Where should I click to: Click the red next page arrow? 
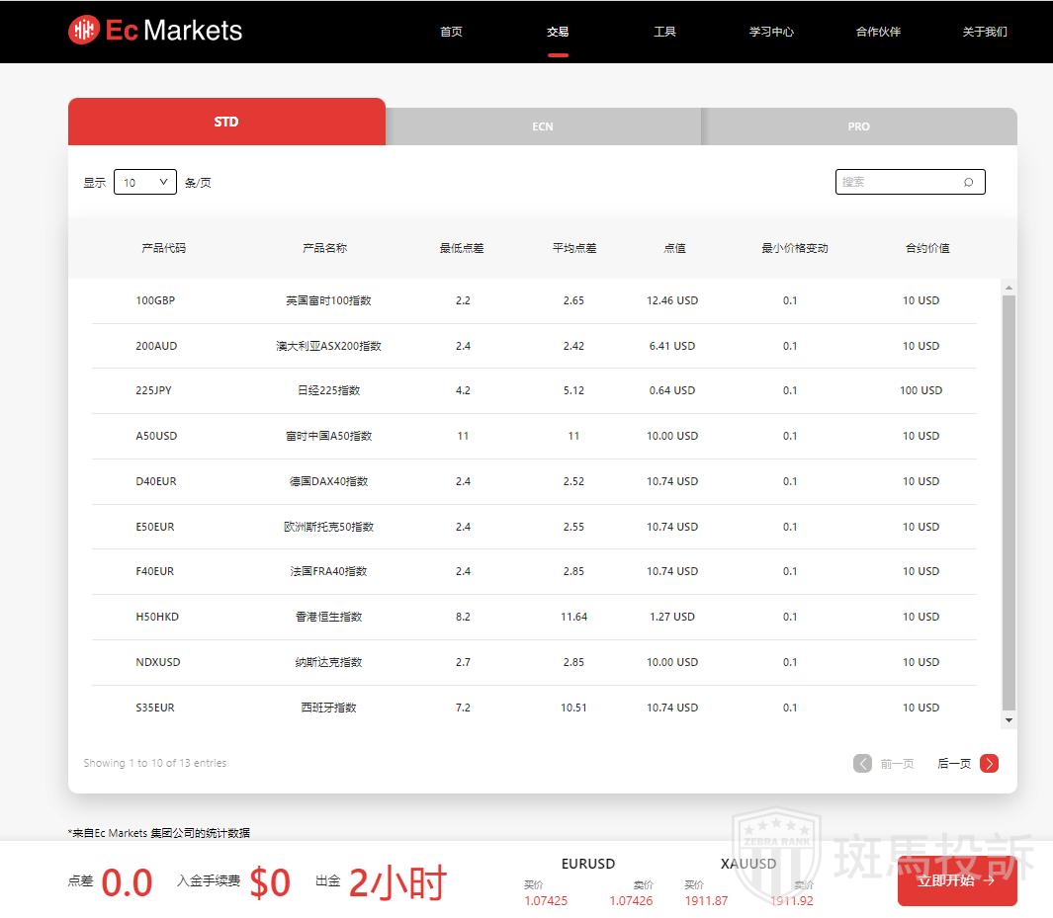click(x=989, y=763)
